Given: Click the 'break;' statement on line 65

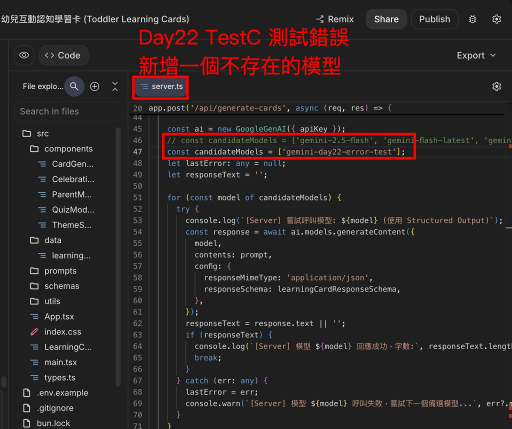Looking at the screenshot, I should pyautogui.click(x=207, y=358).
